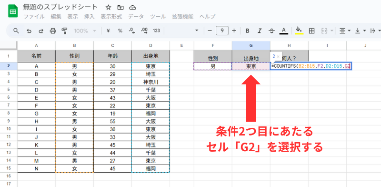Open horizontal align dropdown
The width and height of the screenshot is (381, 187).
coord(344,31)
